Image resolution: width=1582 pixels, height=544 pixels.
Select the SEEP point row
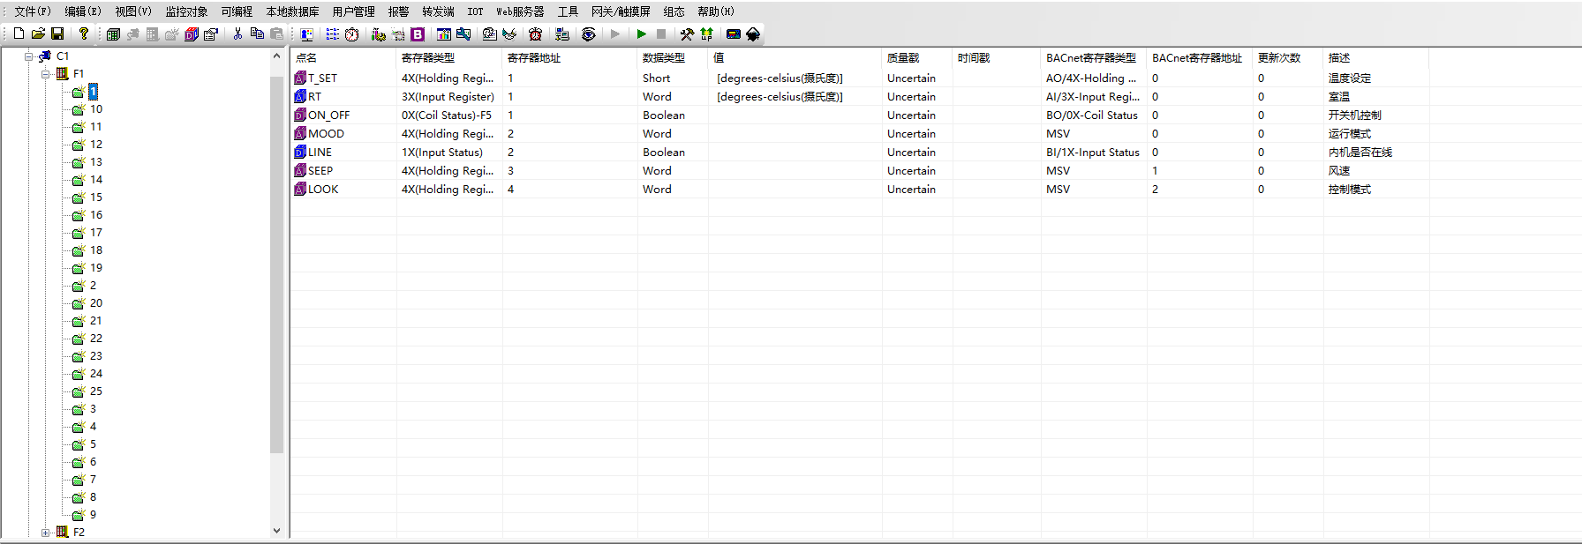pyautogui.click(x=860, y=171)
